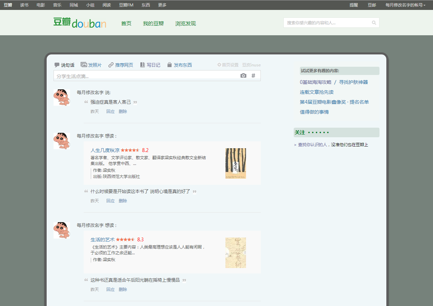Click the magnifier icon in the search bar

click(x=374, y=23)
